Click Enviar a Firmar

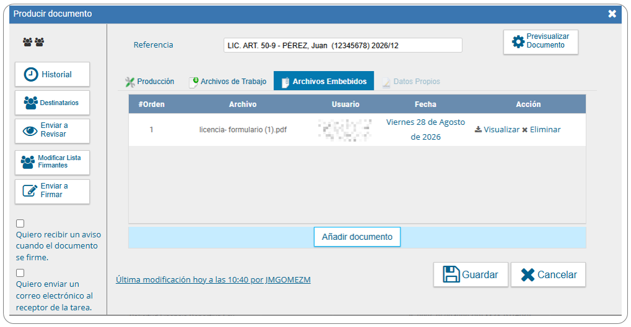52,192
